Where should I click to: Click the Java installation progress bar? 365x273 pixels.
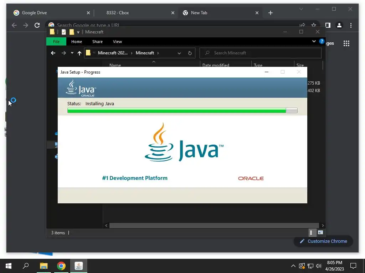(x=182, y=110)
